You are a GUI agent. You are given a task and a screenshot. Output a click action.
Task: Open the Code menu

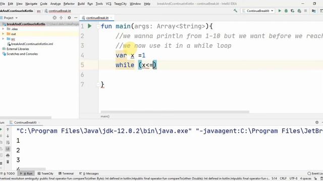(43, 4)
